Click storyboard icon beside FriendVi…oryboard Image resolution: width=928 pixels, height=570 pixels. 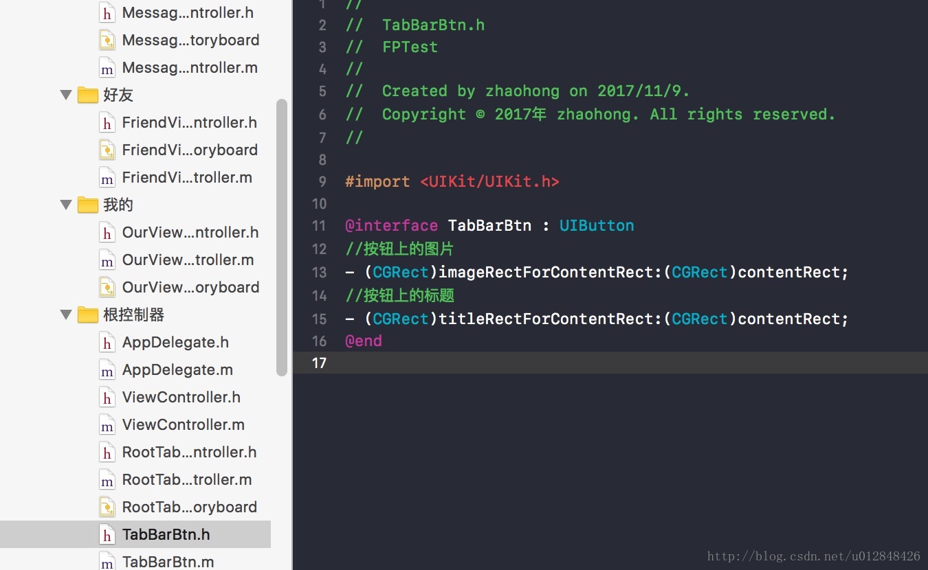(x=107, y=150)
